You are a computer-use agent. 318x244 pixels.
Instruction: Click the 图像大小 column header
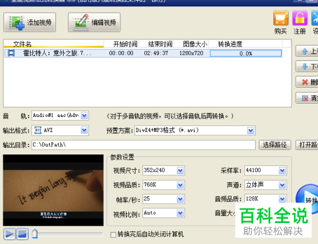point(195,44)
